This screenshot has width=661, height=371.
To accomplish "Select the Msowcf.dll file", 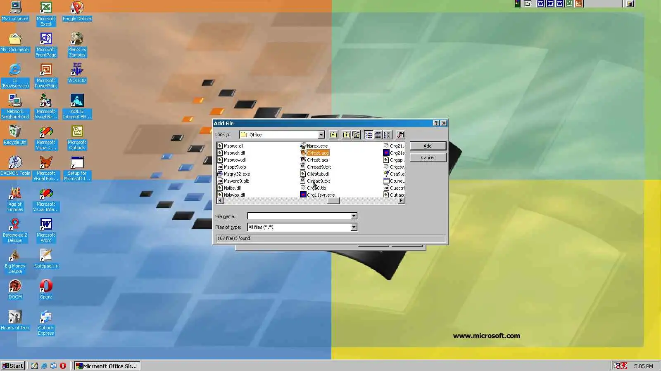I will coord(231,153).
